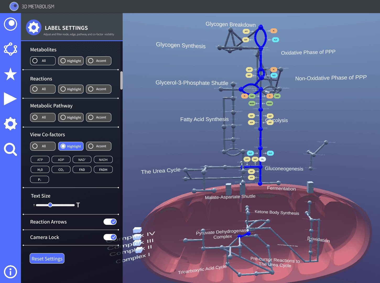Show info using the bottom sidebar icon
The width and height of the screenshot is (380, 283).
(10, 272)
